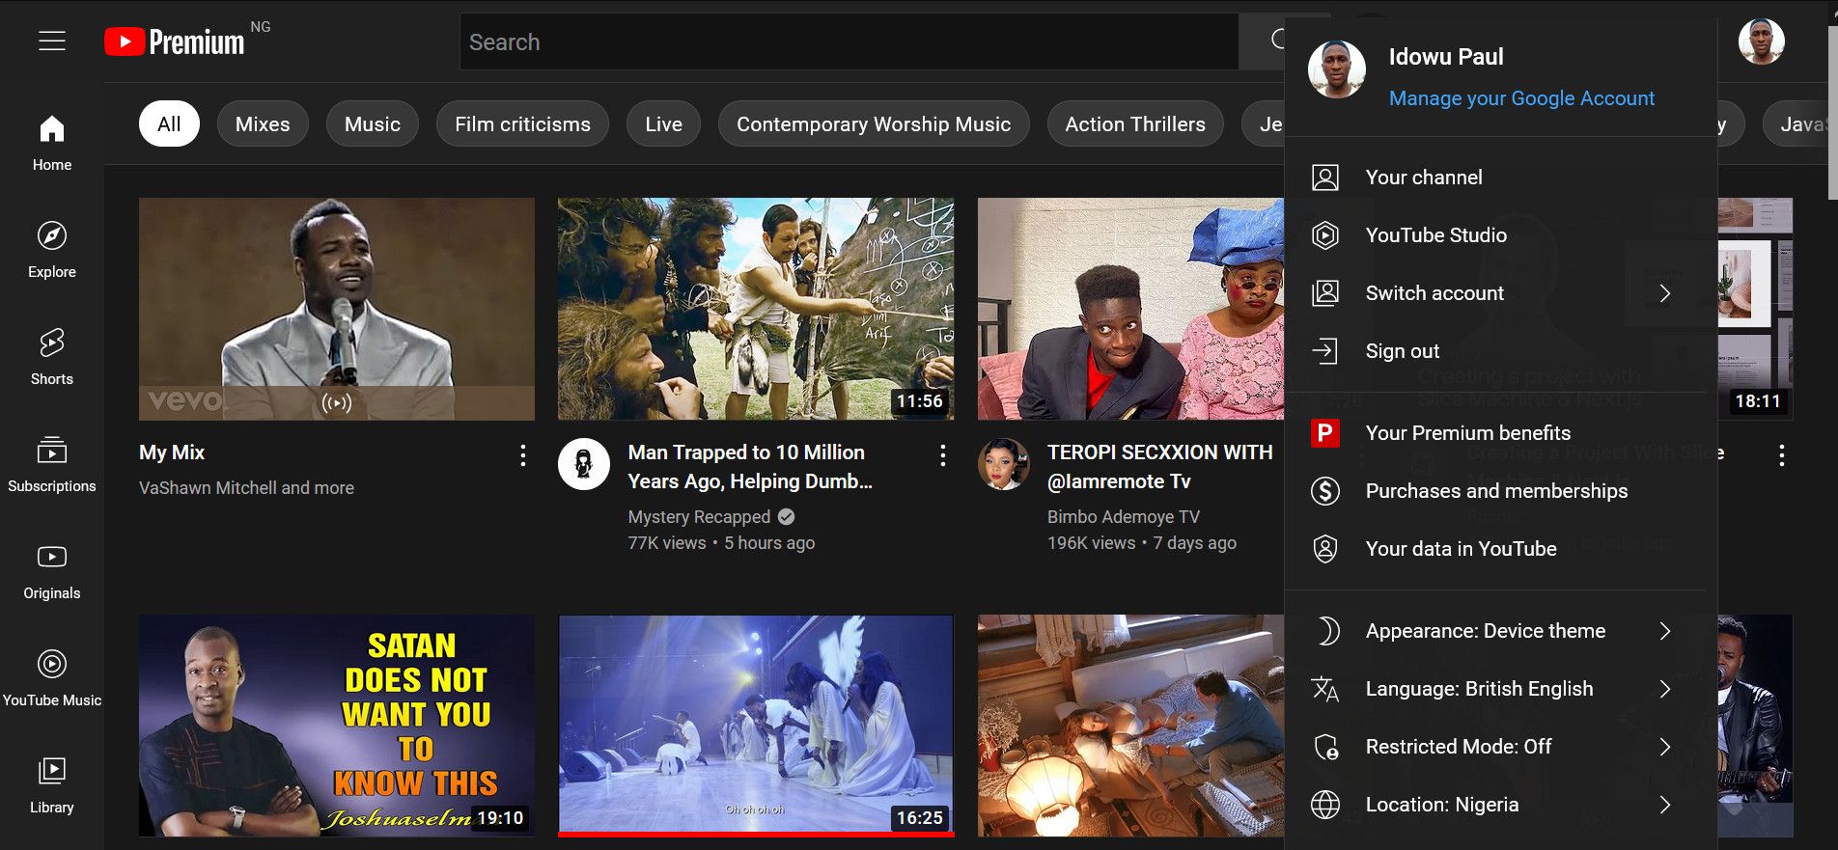Select Your channel menu entry
Screen dimensions: 1838x850
pyautogui.click(x=1501, y=178)
